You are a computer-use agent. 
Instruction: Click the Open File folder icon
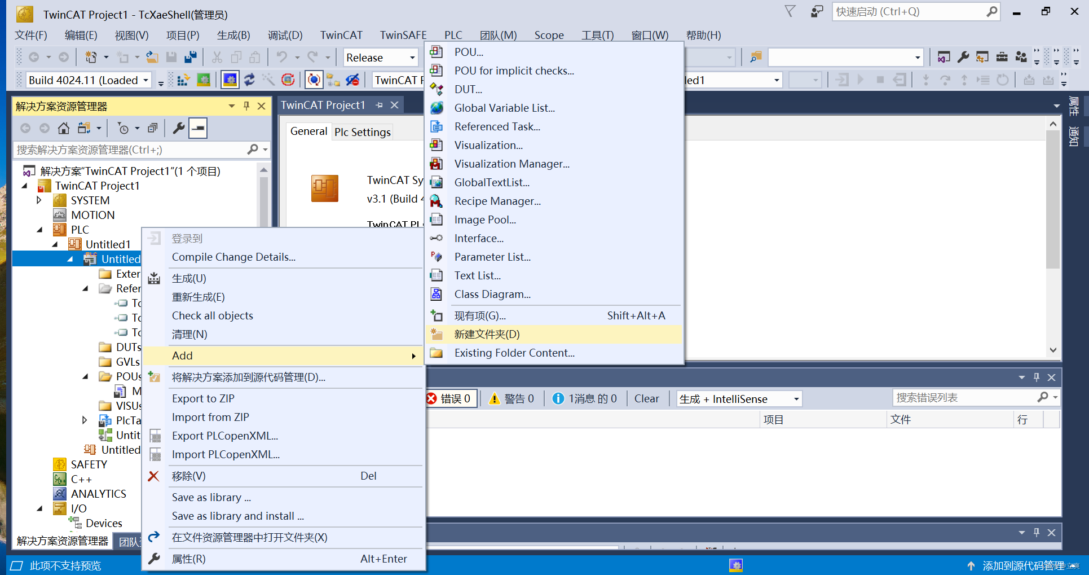click(152, 57)
